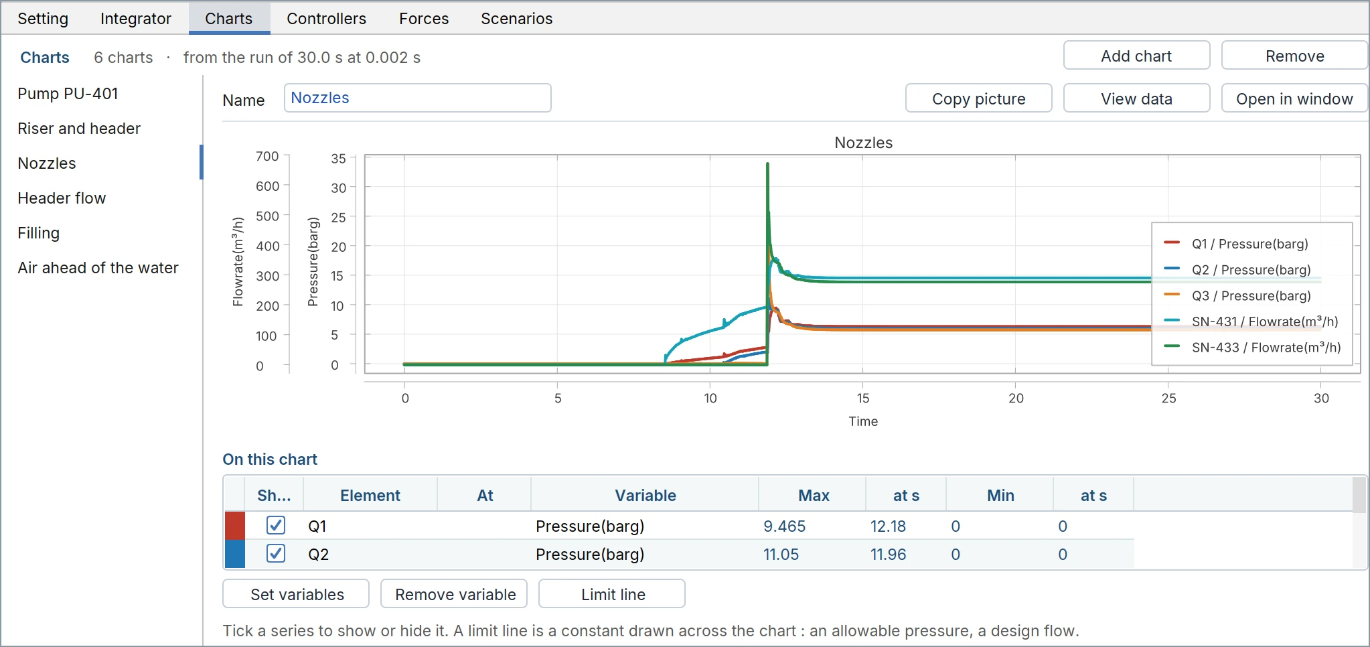The height and width of the screenshot is (647, 1370).
Task: Click the Add chart button
Action: pos(1136,56)
